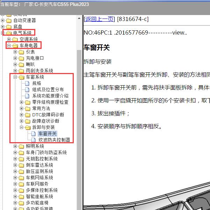Image resolution: width=210 pixels, height=210 pixels.
Task: Click the 系统功能原理介绍 page icon
Action: tap(27, 96)
